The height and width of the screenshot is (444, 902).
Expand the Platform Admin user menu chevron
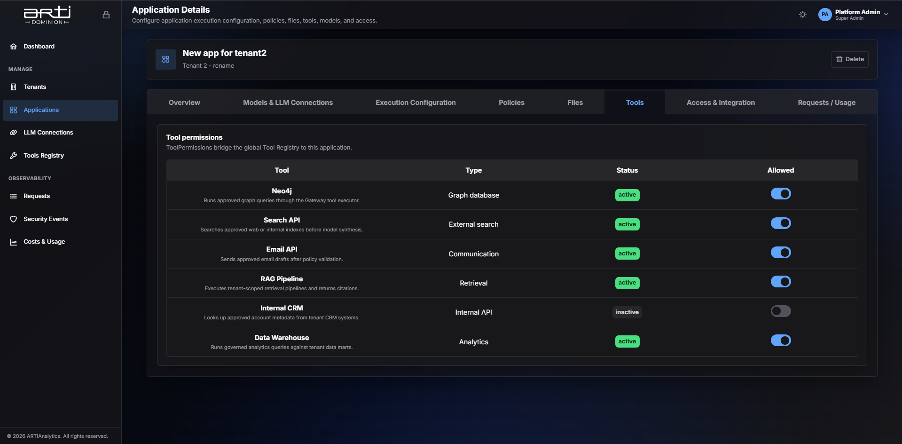tap(886, 15)
